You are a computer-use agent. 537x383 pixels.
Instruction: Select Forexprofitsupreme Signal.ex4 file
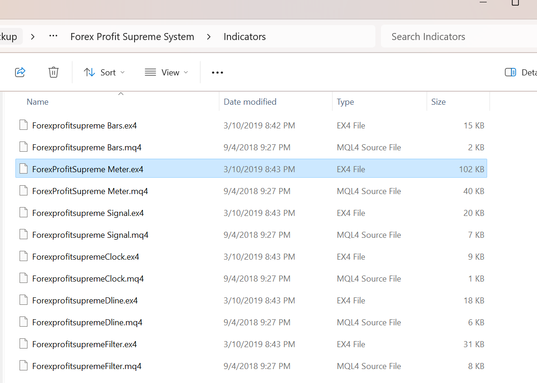tap(252, 213)
